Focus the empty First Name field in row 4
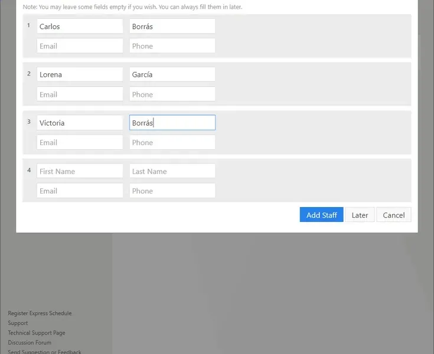 click(x=80, y=171)
